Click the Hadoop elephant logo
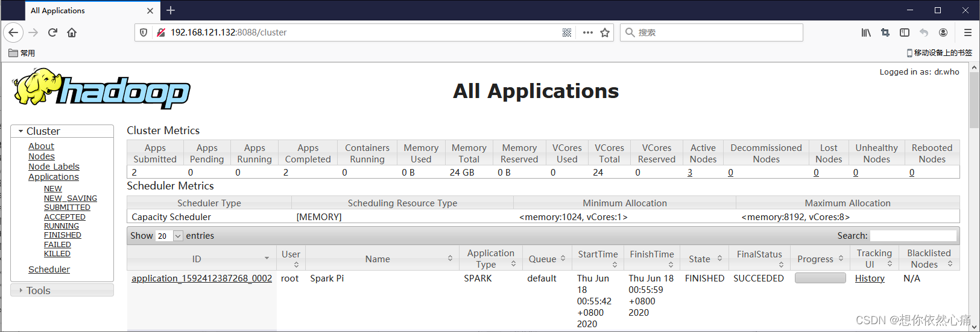This screenshot has height=332, width=980. (x=102, y=89)
